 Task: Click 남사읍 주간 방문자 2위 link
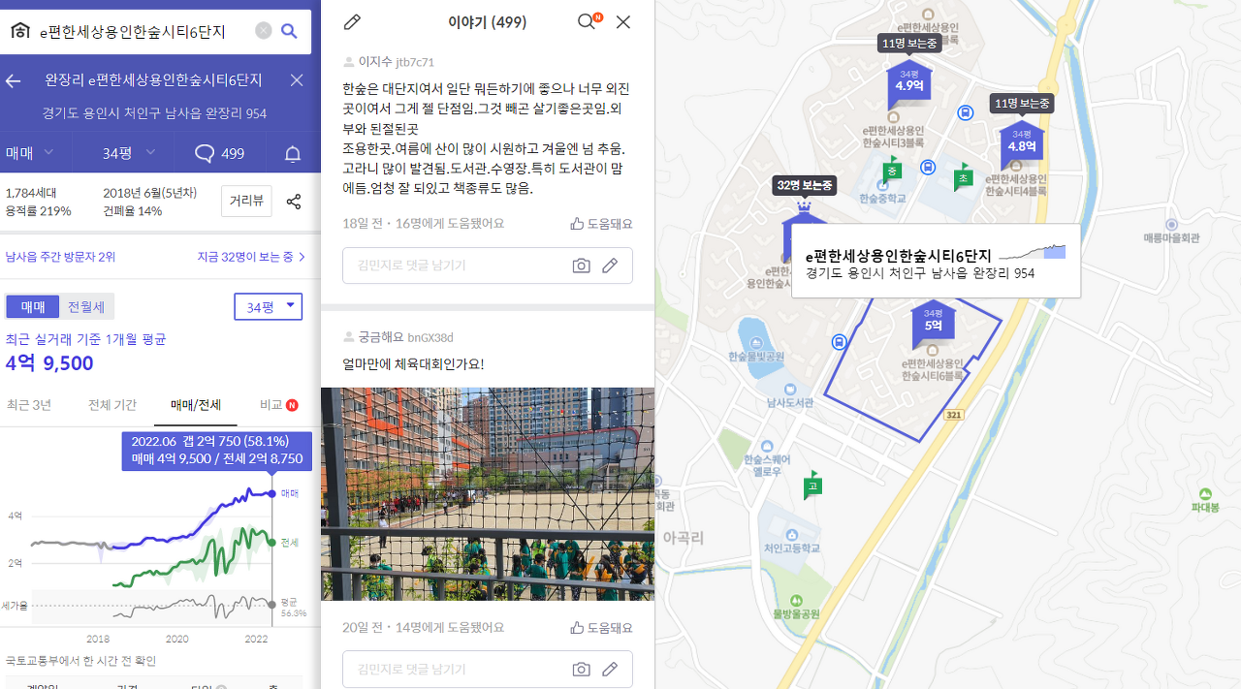60,257
